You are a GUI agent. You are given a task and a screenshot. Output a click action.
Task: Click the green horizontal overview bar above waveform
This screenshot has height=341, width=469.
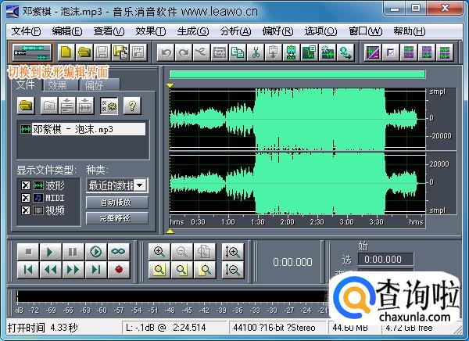pos(296,74)
